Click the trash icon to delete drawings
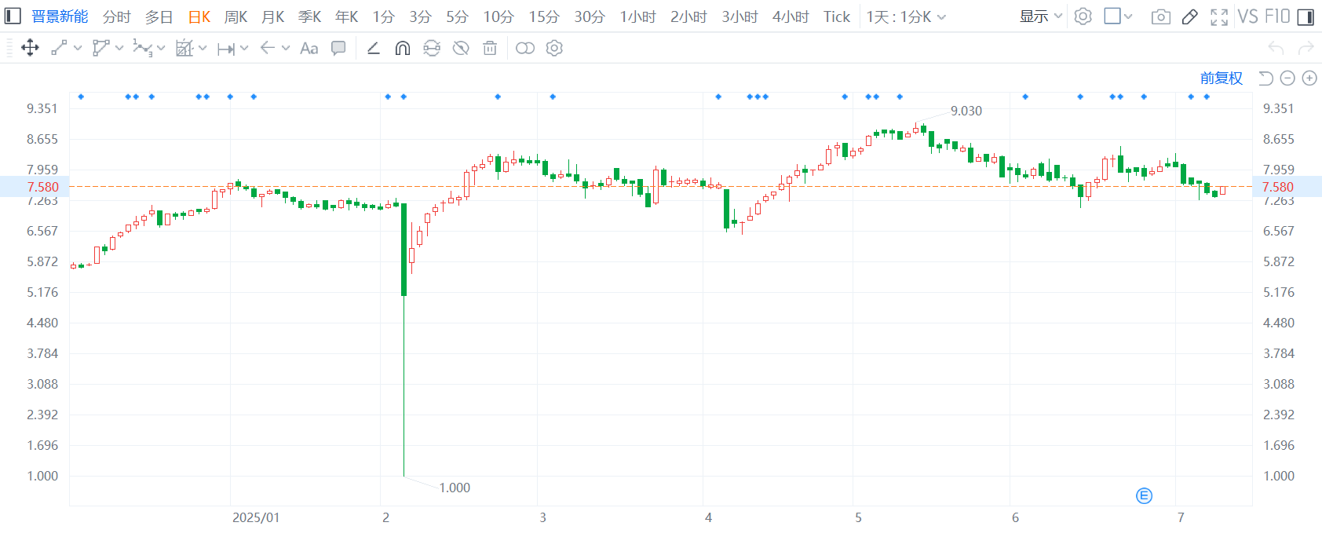 pos(490,49)
